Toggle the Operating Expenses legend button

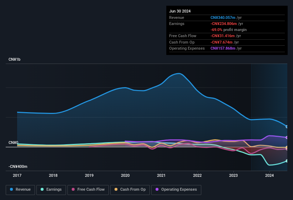pos(176,190)
